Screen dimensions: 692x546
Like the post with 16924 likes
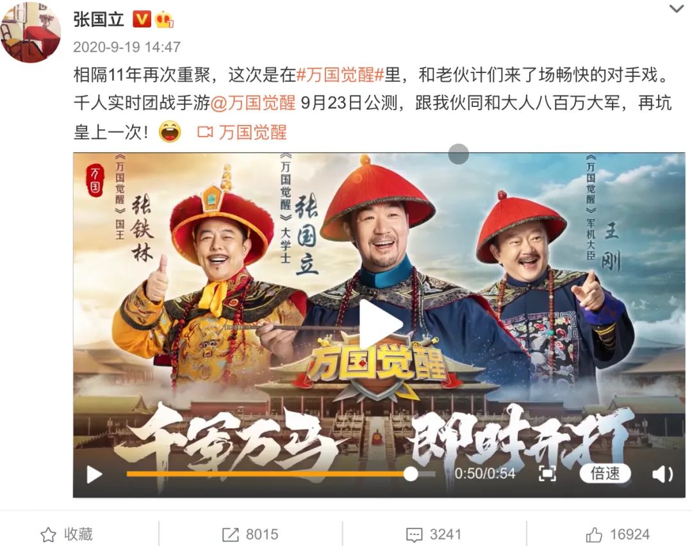[618, 534]
